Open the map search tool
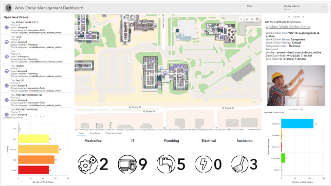 [241, 19]
